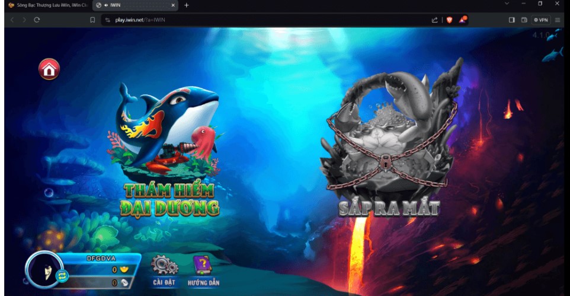Toggle the browser sidebar panel
This screenshot has height=296, width=570.
[511, 20]
